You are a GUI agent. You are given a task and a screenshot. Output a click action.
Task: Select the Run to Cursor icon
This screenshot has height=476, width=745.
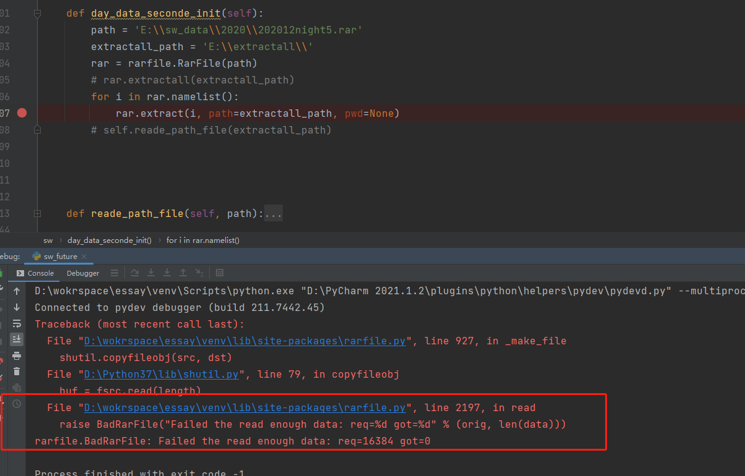199,273
